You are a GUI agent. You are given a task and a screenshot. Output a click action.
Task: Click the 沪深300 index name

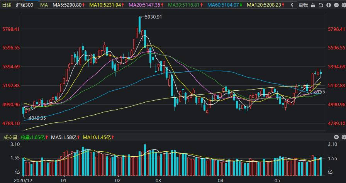tap(24, 5)
